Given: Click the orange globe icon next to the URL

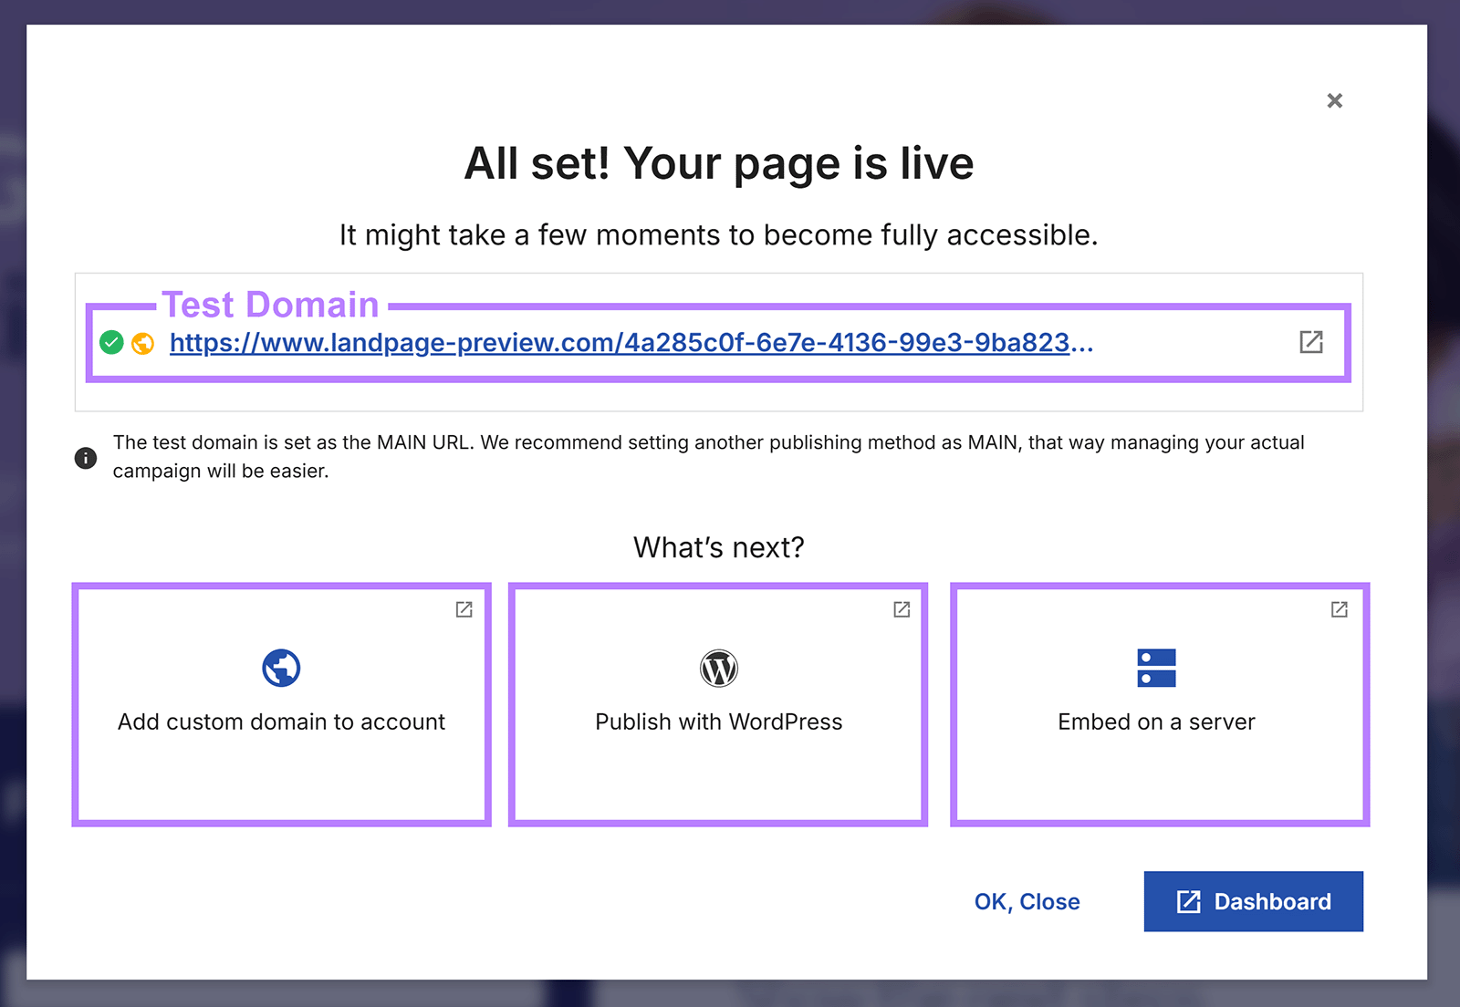Looking at the screenshot, I should click(x=142, y=343).
